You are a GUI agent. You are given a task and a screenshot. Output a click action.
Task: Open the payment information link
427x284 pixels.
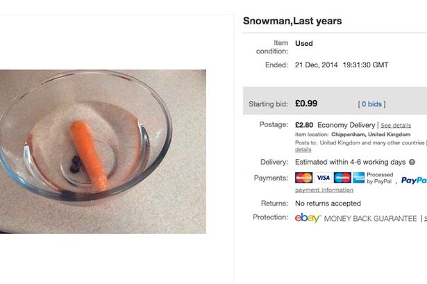(x=324, y=190)
